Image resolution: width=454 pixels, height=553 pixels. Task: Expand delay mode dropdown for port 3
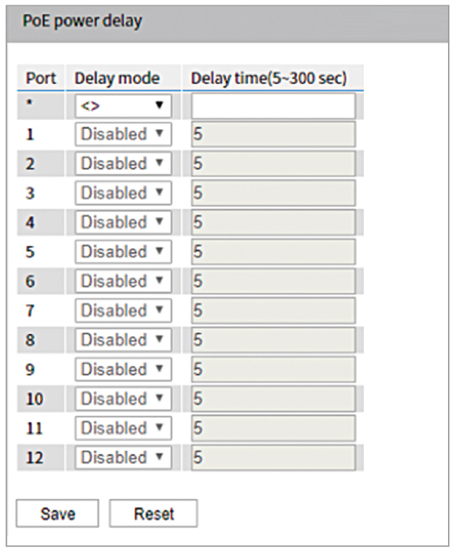tap(123, 193)
